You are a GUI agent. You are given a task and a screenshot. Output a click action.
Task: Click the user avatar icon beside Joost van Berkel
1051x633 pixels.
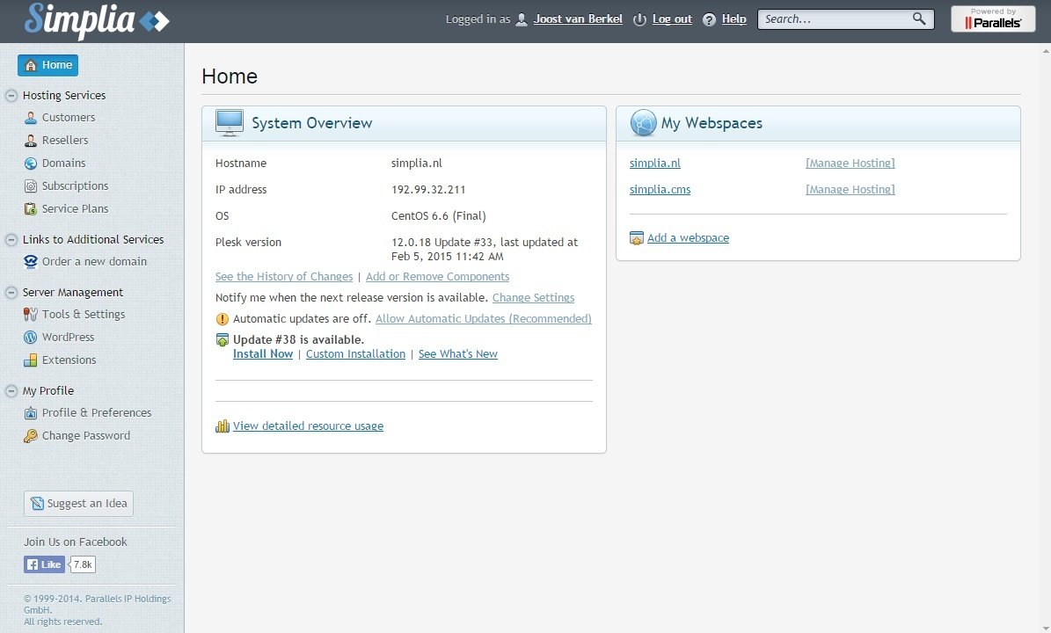click(522, 19)
